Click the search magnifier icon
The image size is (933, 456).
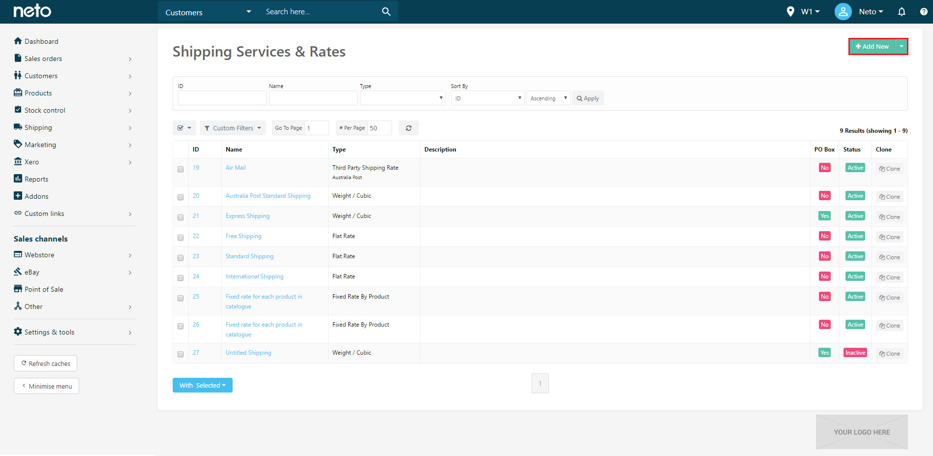(x=386, y=12)
